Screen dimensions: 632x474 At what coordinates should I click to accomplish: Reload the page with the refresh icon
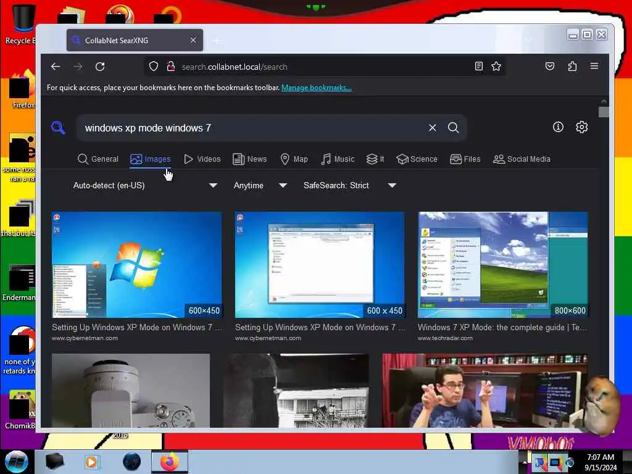[x=100, y=67]
